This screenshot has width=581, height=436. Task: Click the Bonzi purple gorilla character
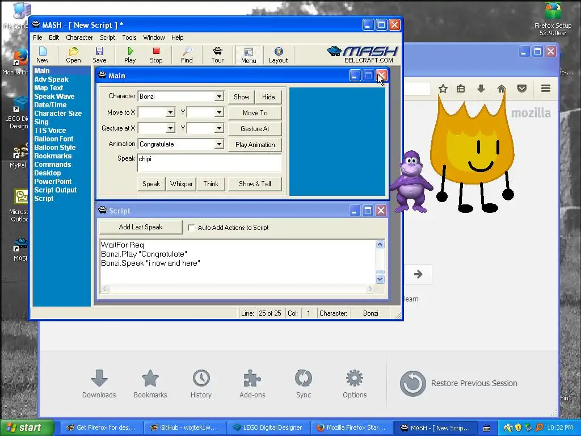(x=411, y=181)
